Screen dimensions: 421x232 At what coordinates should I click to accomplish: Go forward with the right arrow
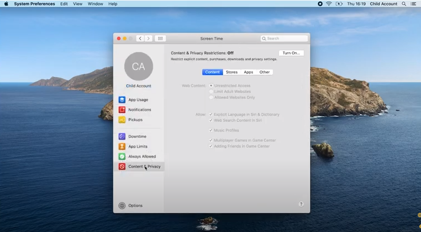click(149, 39)
